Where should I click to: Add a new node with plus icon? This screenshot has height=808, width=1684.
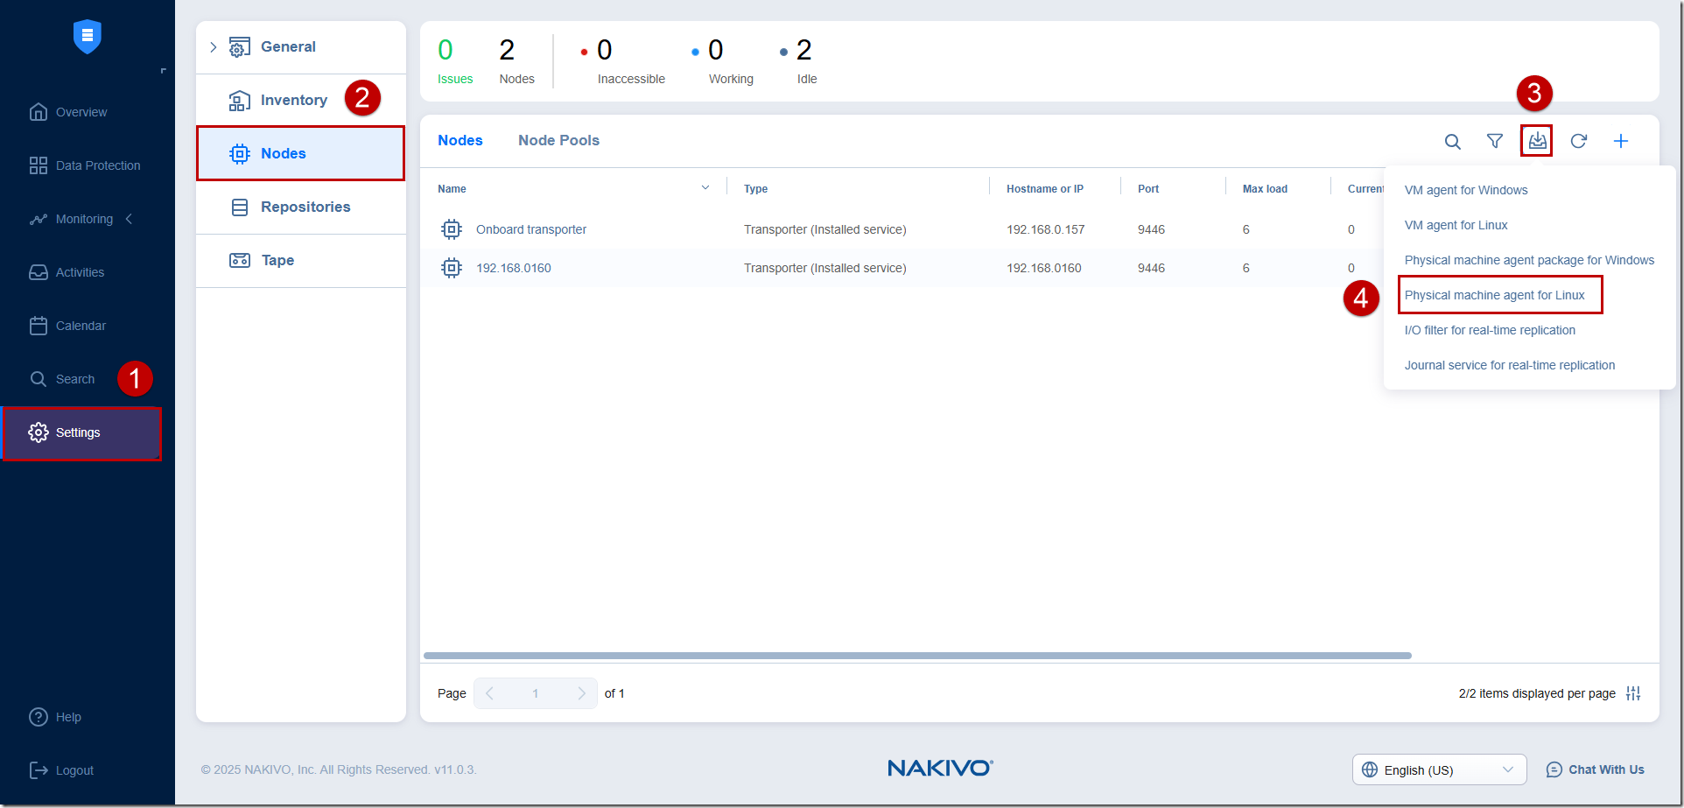point(1621,141)
